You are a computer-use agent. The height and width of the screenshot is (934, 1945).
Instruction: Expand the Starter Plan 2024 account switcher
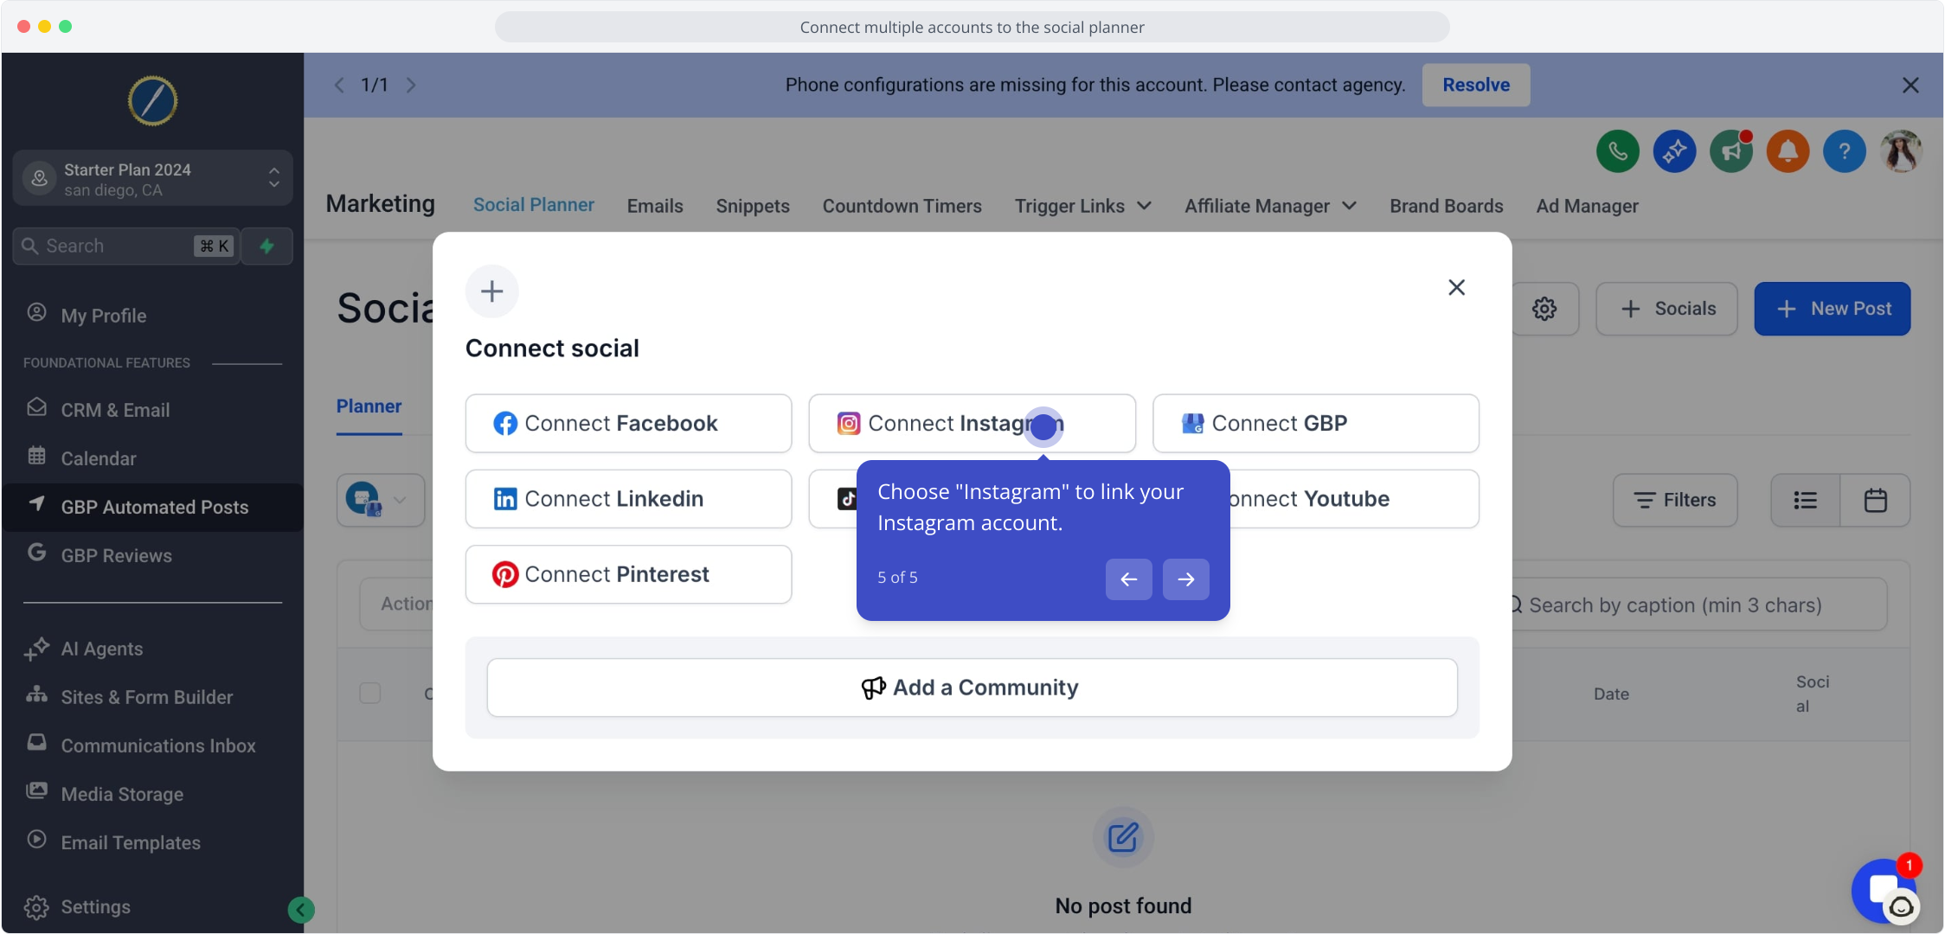point(153,179)
